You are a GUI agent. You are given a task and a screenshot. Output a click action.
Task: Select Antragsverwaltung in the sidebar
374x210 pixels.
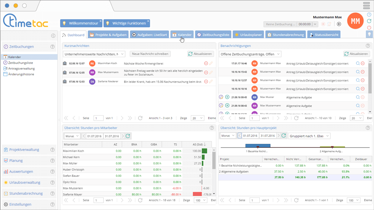tap(21, 69)
